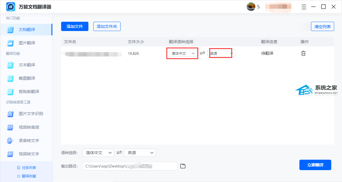Image resolution: width=342 pixels, height=182 pixels.
Task: Select the 文本翻译 sidebar icon
Action: pos(10,65)
